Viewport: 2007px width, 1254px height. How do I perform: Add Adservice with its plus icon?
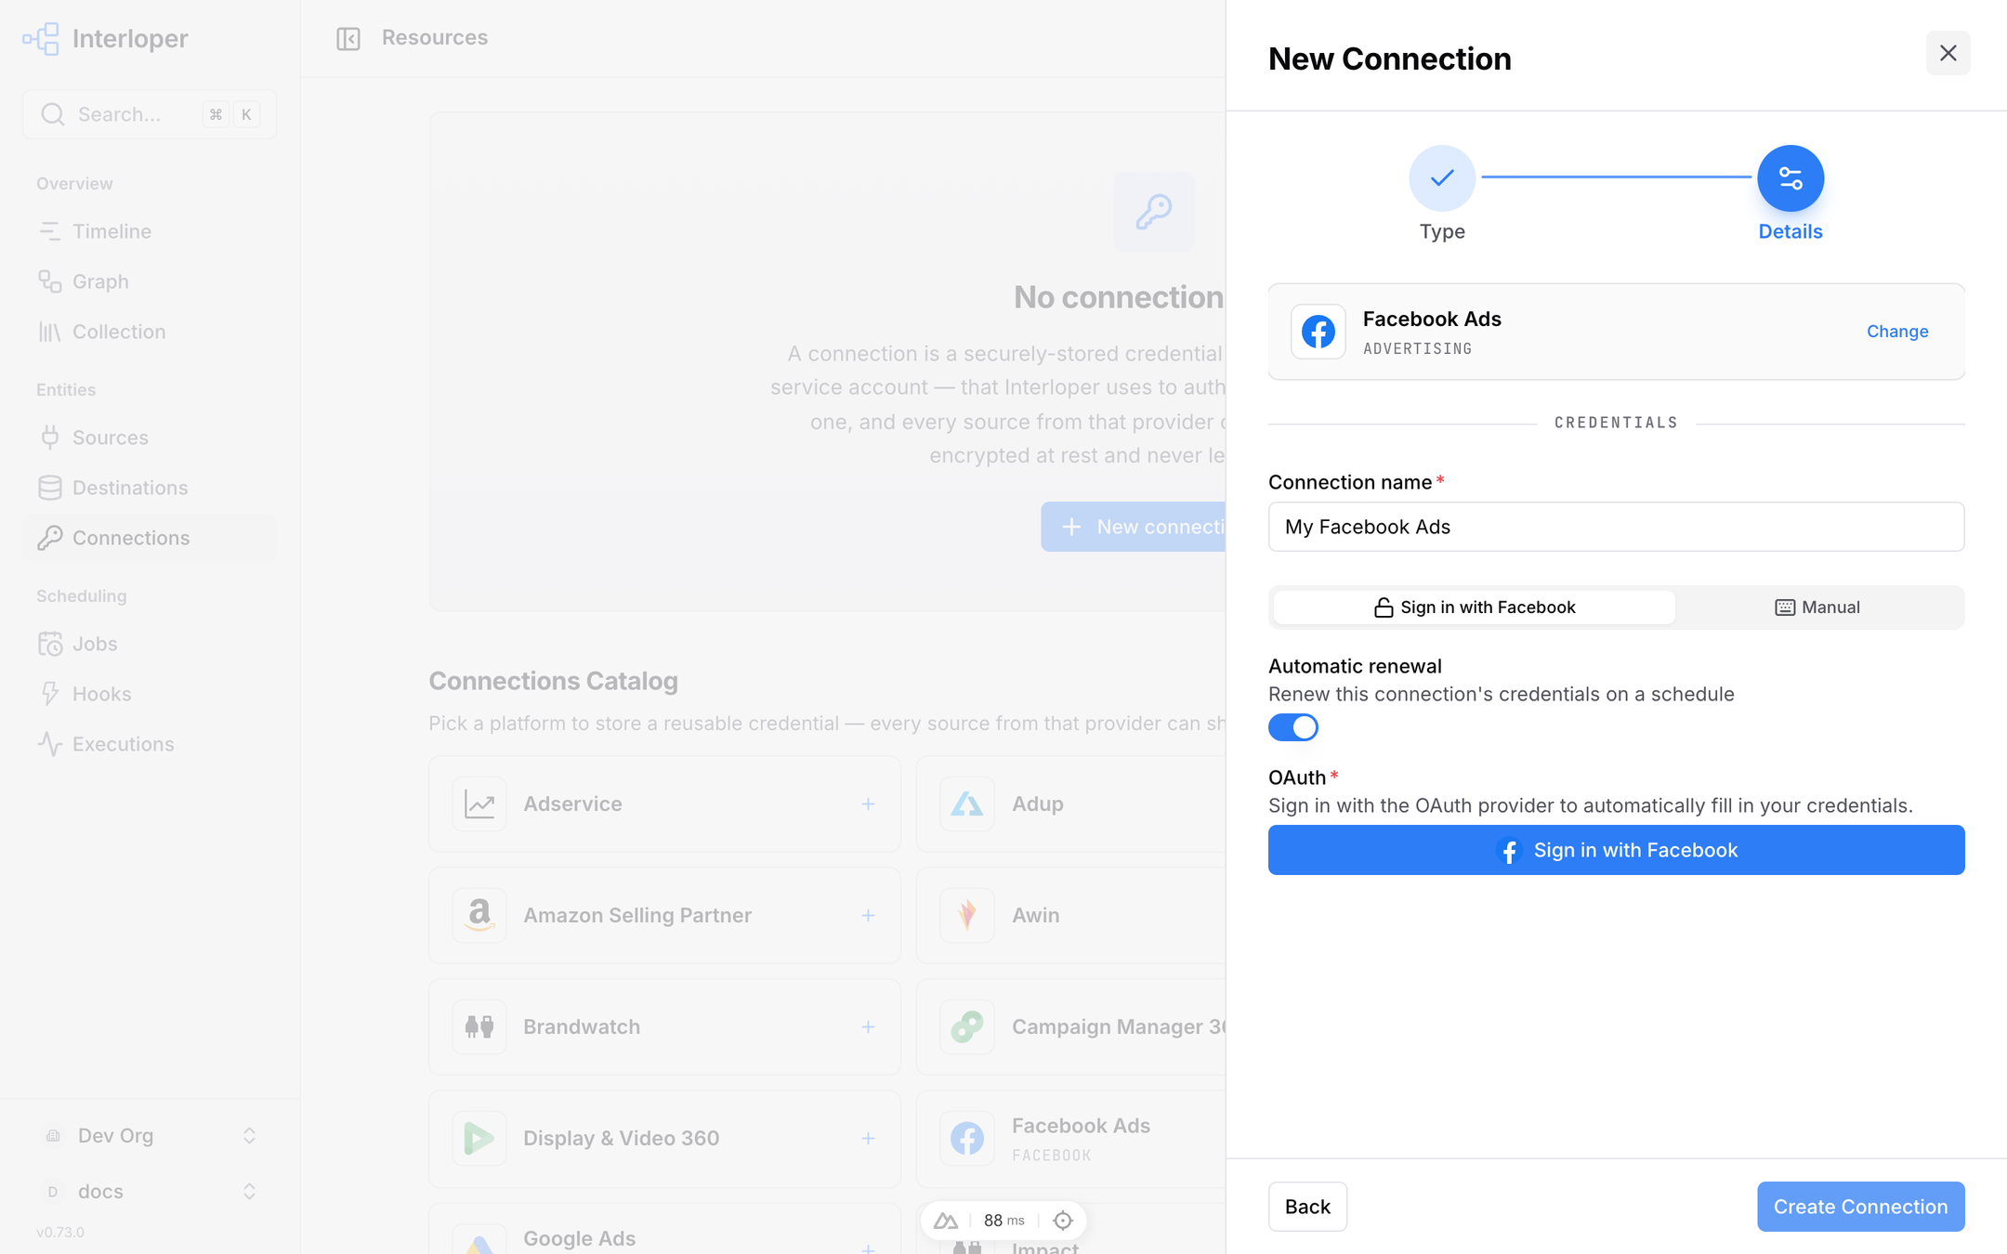868,803
